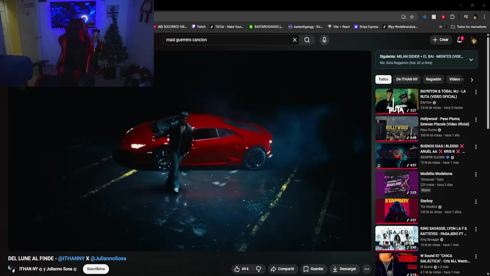490x276 pixels.
Task: Open options menu for Hollywood video
Action: coord(476,120)
